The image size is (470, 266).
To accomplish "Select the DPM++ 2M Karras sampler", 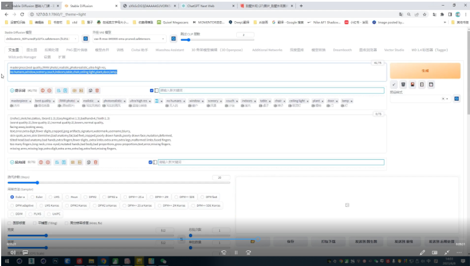I will (172, 206).
